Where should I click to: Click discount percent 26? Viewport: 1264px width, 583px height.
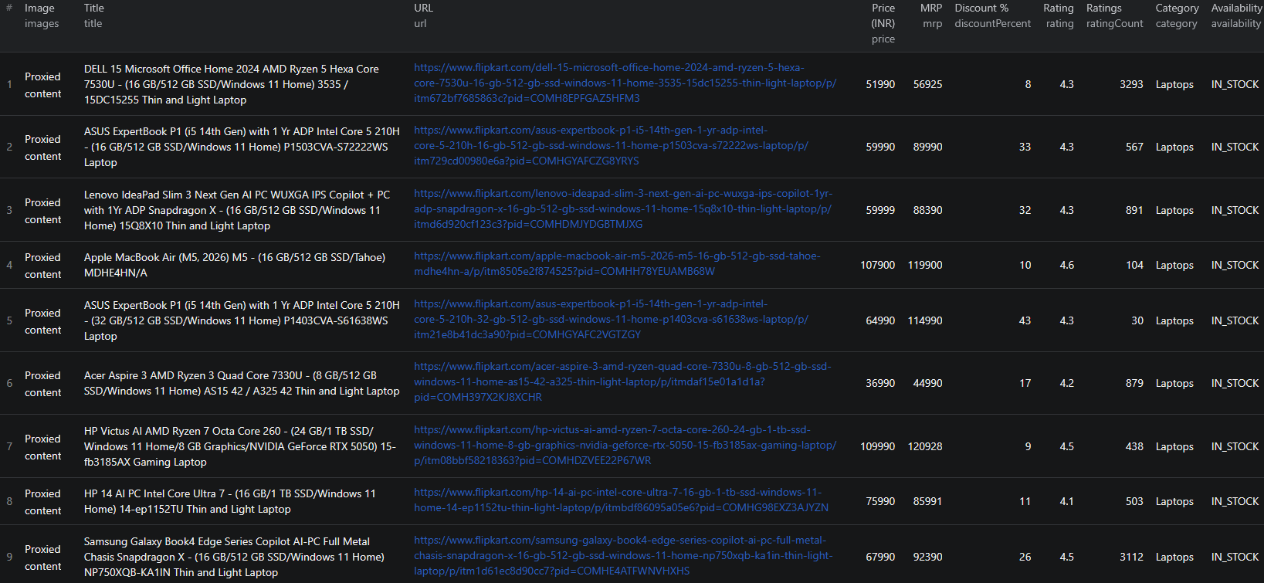1025,557
